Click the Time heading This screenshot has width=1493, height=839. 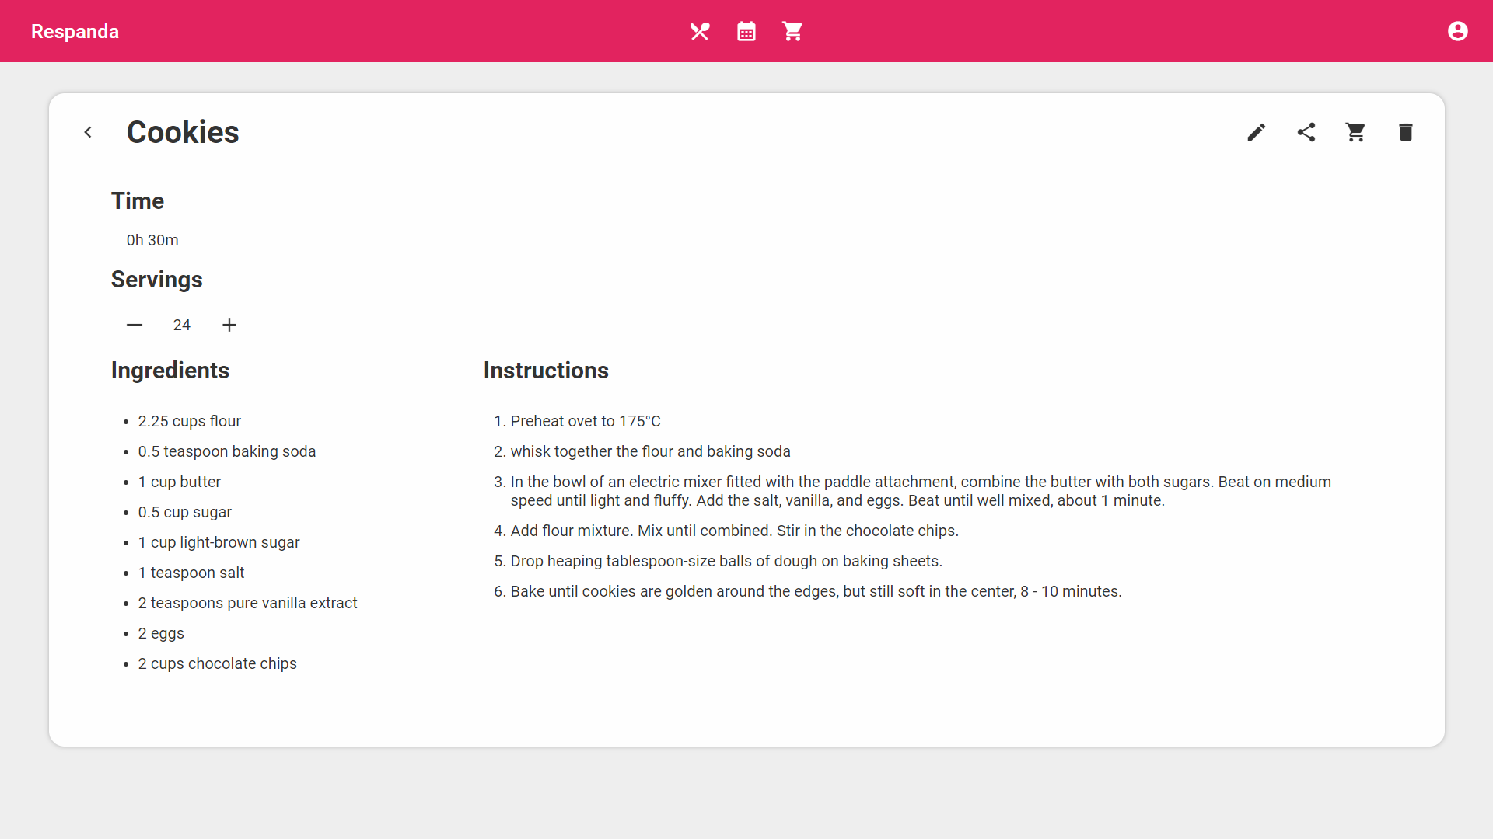click(x=138, y=201)
